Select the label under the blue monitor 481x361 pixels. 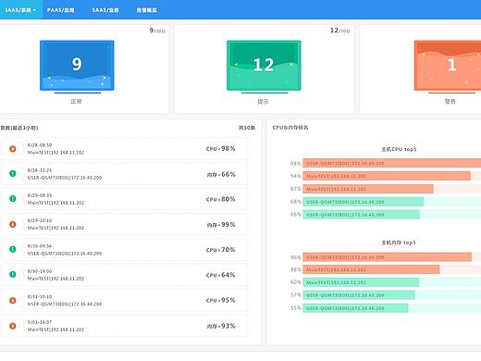tap(76, 101)
